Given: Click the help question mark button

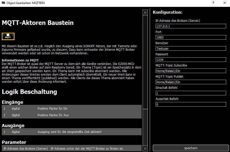Looking at the screenshot, I should 213,3.
